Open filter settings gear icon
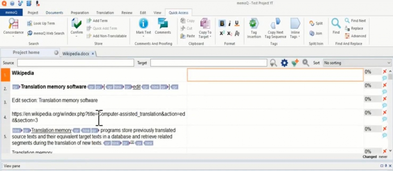This screenshot has width=393, height=171. 284,63
